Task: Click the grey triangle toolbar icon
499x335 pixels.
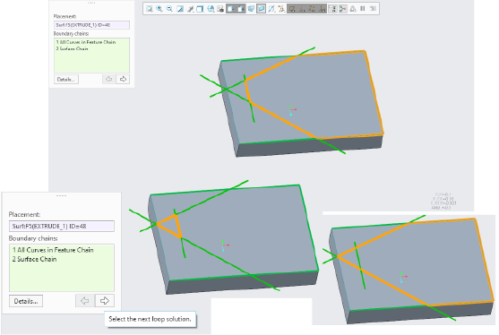Action: coord(353,9)
